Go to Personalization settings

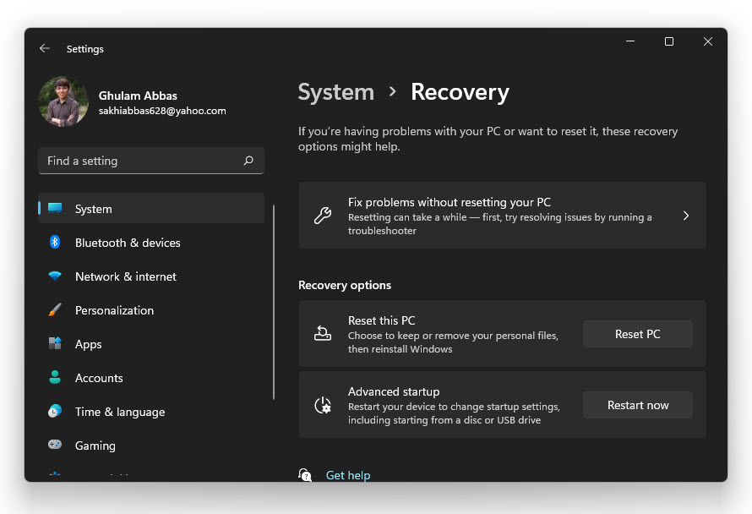tap(151, 310)
